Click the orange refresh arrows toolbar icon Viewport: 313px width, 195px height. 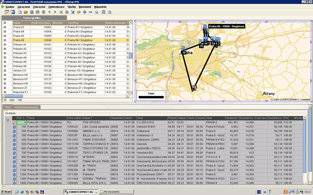pos(79,12)
